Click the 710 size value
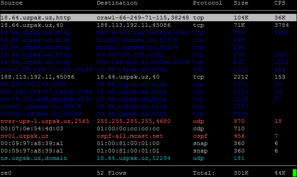297x177 pixels. [239, 128]
